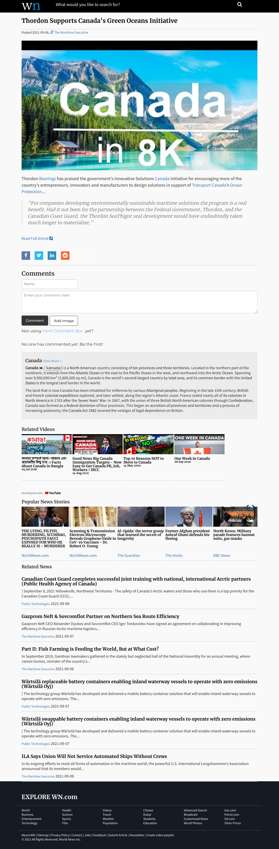279x849 pixels.
Task: Play the Canada in 8K video image
Action: pos(139,105)
